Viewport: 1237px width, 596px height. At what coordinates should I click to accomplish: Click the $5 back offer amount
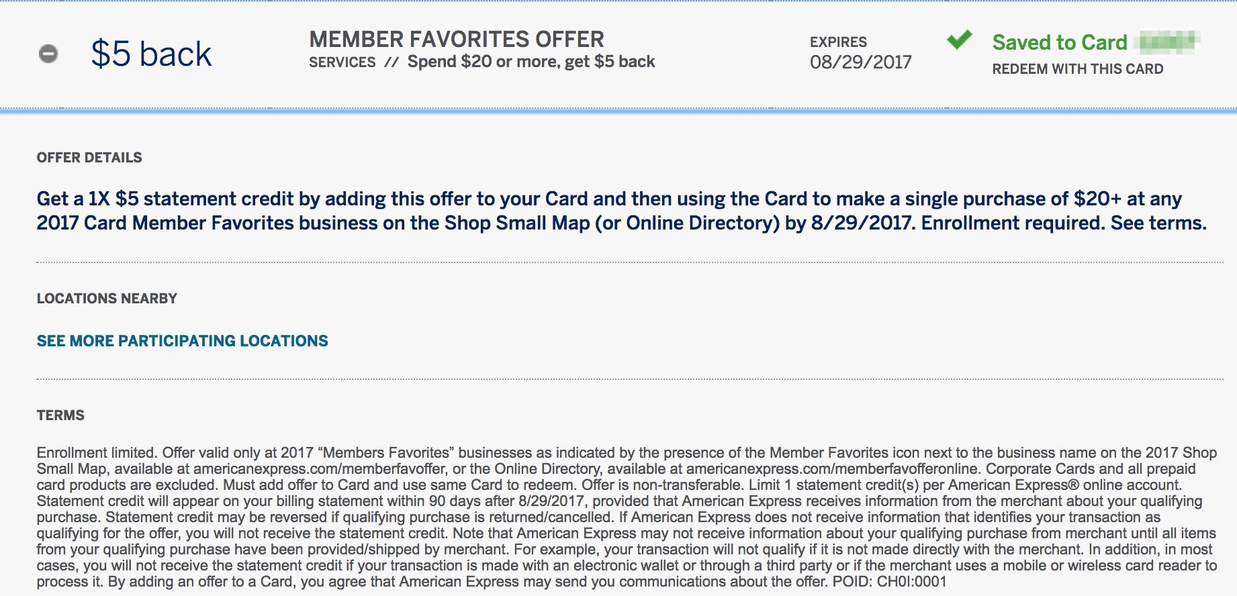tap(151, 54)
